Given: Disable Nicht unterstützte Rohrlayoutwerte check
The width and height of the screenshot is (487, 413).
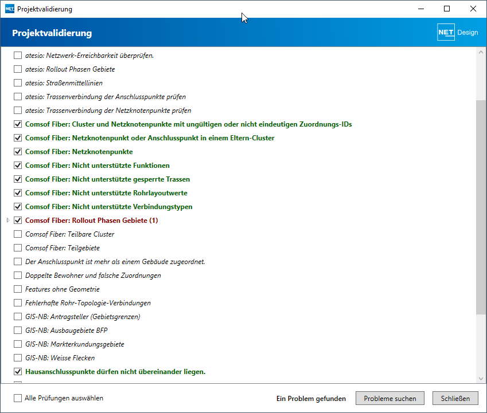Looking at the screenshot, I should 18,193.
